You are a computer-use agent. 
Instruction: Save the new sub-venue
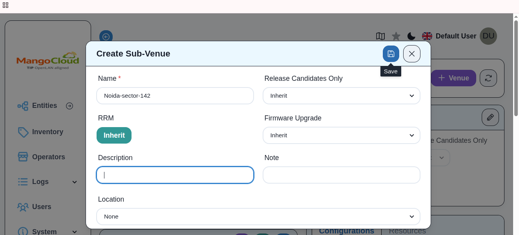(x=391, y=54)
